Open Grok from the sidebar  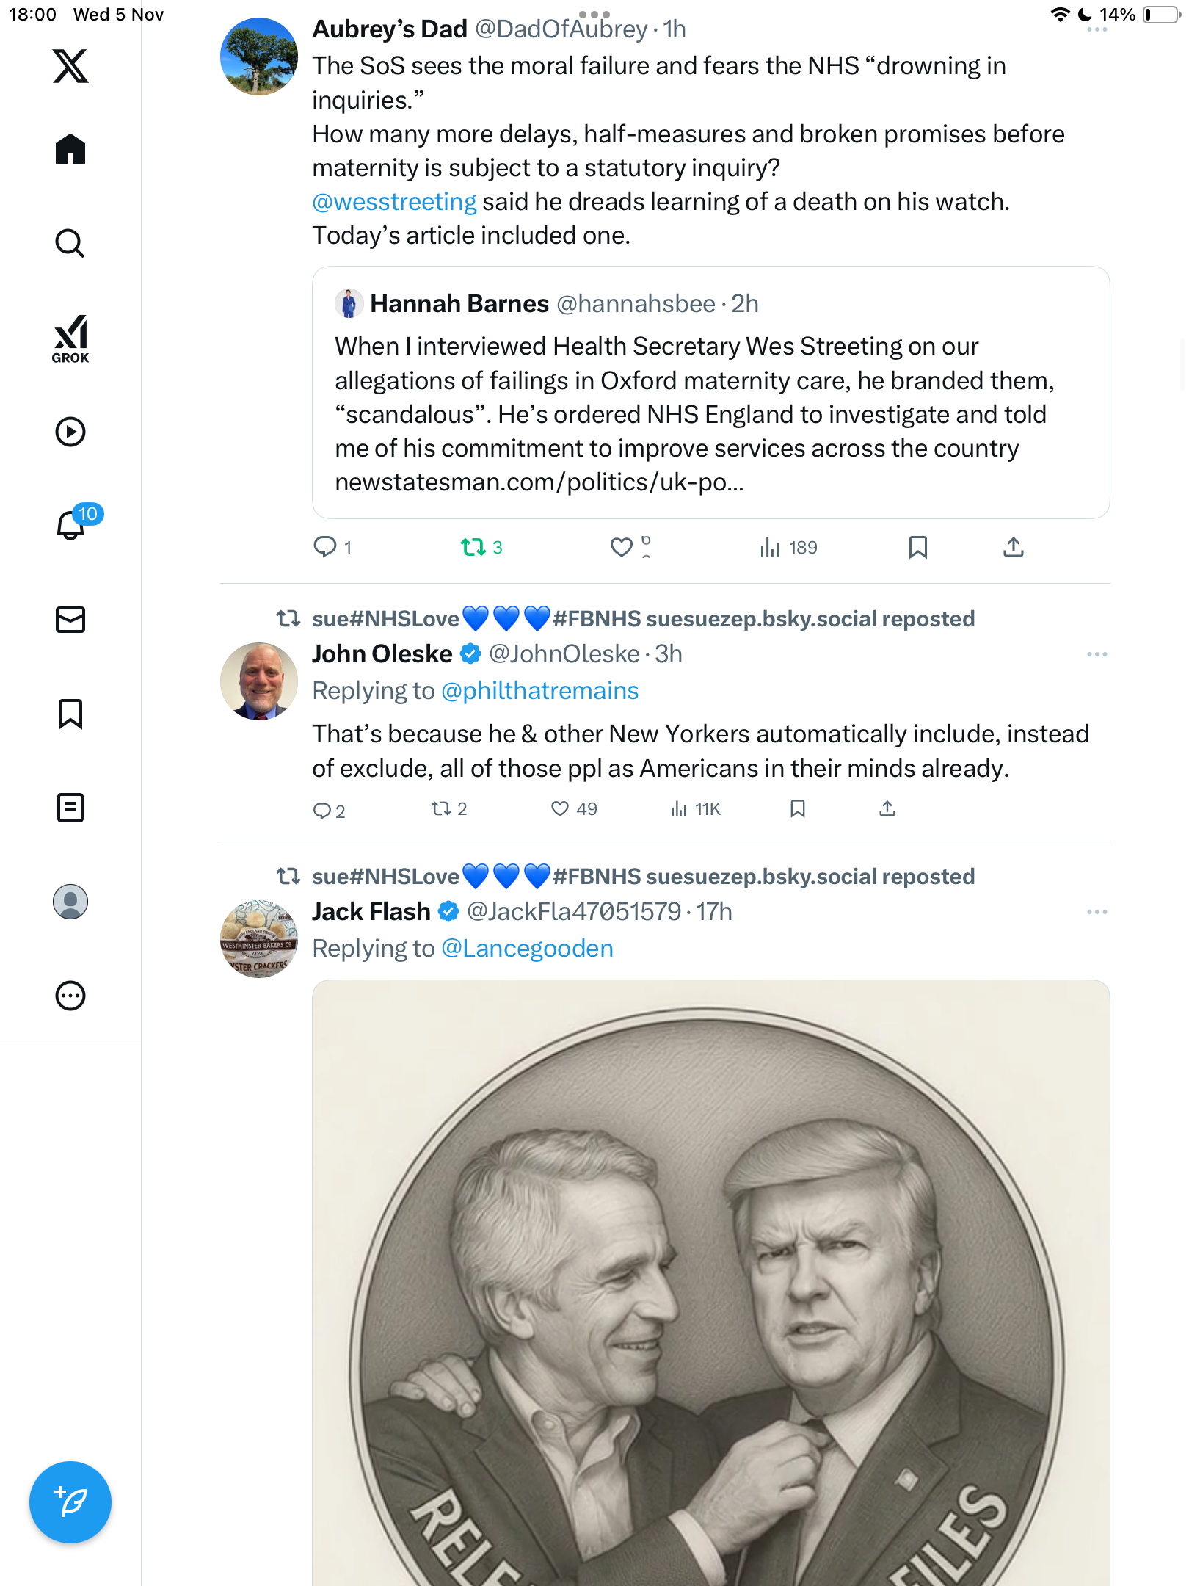70,338
